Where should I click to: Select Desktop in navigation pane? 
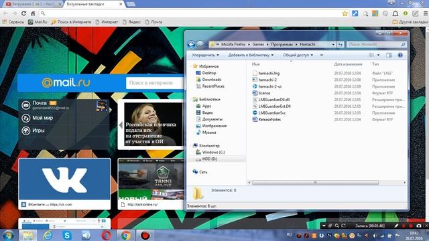coord(209,73)
